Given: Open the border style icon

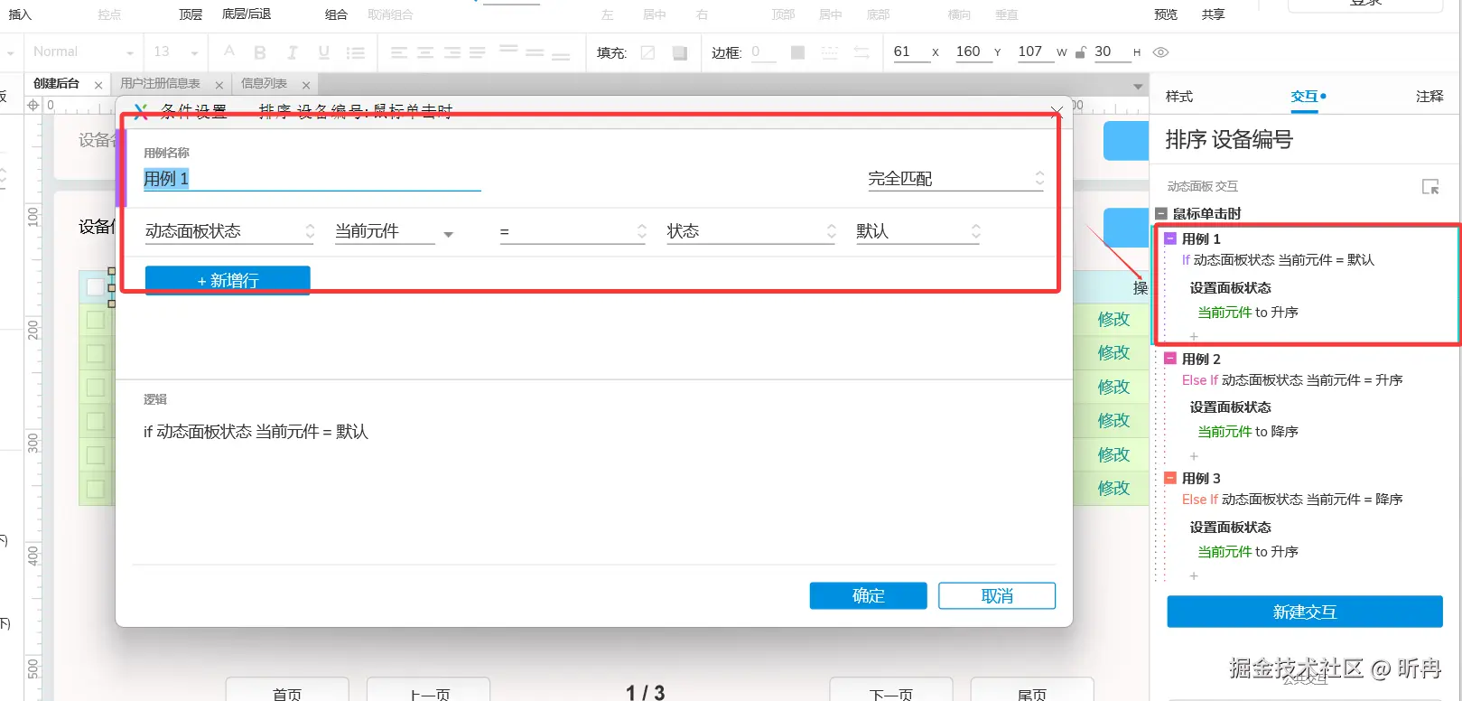Looking at the screenshot, I should [829, 52].
